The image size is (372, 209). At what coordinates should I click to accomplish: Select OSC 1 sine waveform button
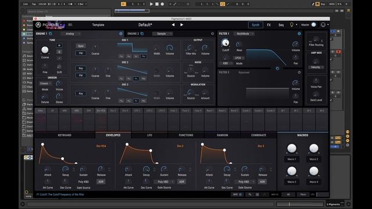click(x=121, y=56)
